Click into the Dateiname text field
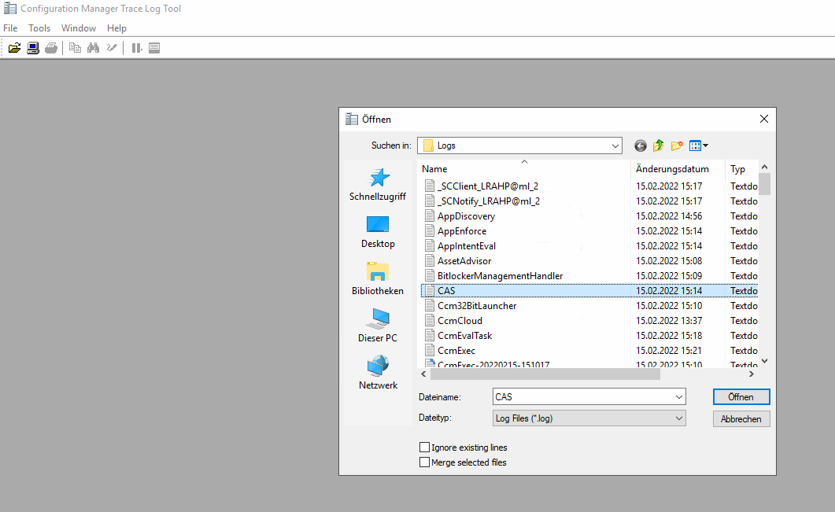 pyautogui.click(x=583, y=397)
